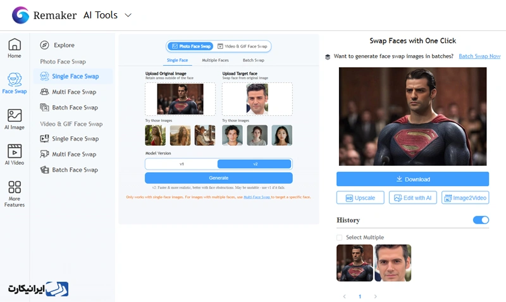
Task: Choose middle sample target face woman
Action: (x=257, y=135)
